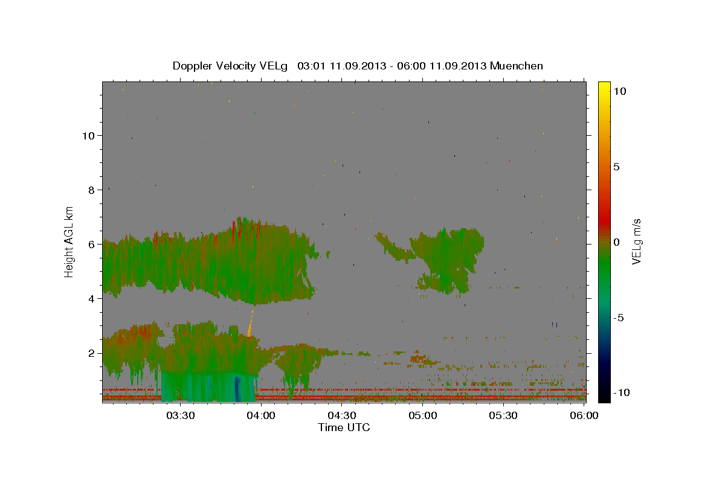Screen dimensions: 725x483
Task: Click the colorbar value 0
Action: coord(616,242)
